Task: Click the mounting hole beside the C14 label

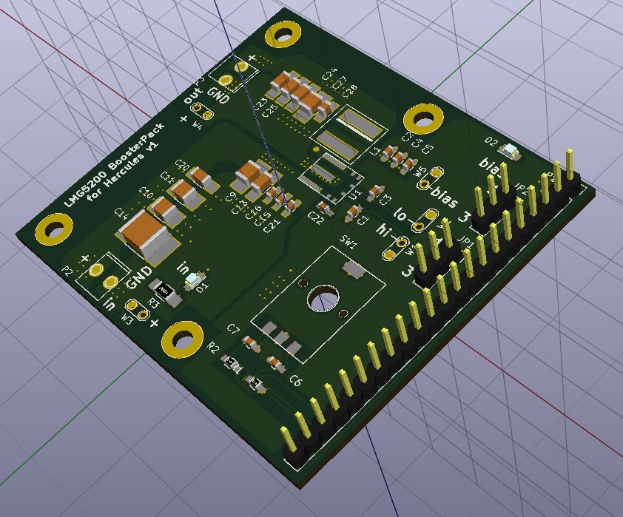Action: (54, 231)
